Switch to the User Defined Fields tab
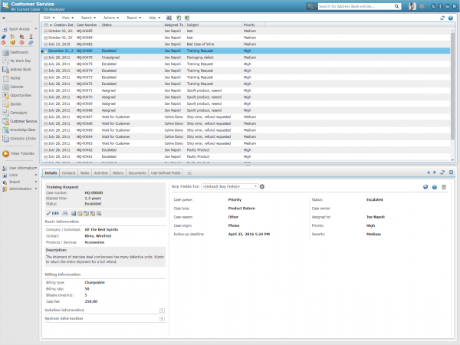The image size is (460, 345). pos(166,173)
